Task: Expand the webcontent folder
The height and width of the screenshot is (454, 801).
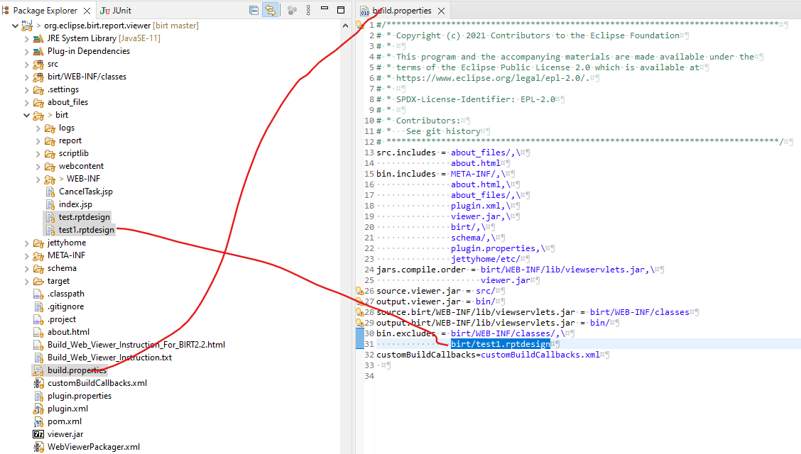Action: click(36, 166)
